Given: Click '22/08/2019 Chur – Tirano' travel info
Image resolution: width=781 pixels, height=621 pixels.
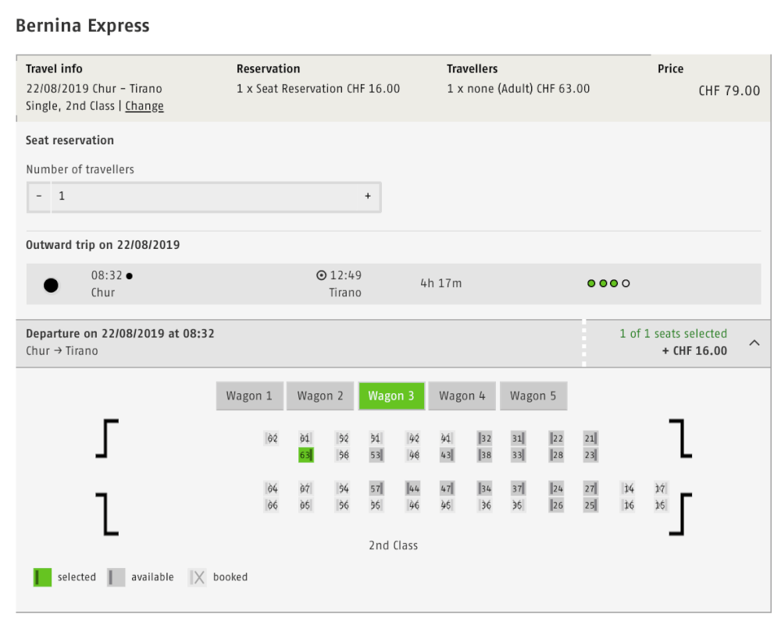Looking at the screenshot, I should point(95,89).
